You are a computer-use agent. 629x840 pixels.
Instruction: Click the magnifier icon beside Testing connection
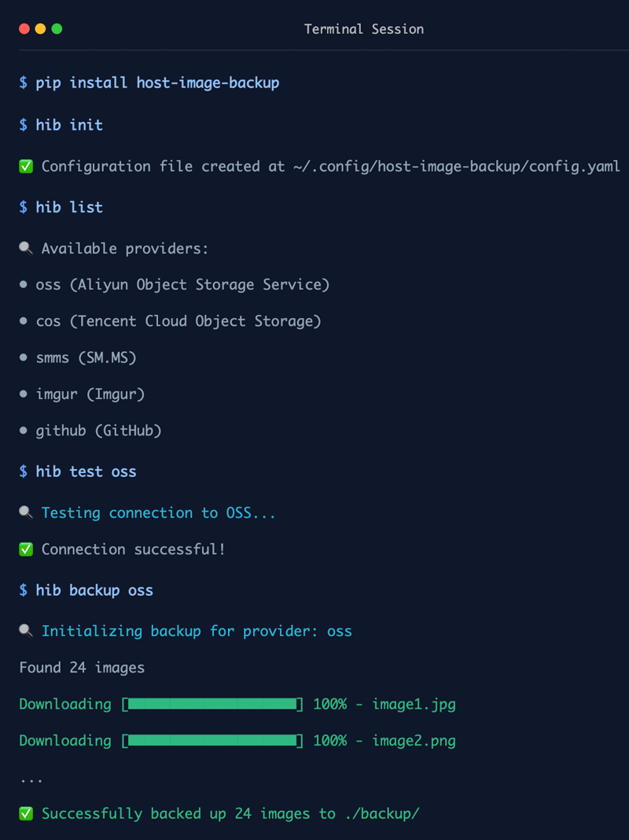click(26, 513)
